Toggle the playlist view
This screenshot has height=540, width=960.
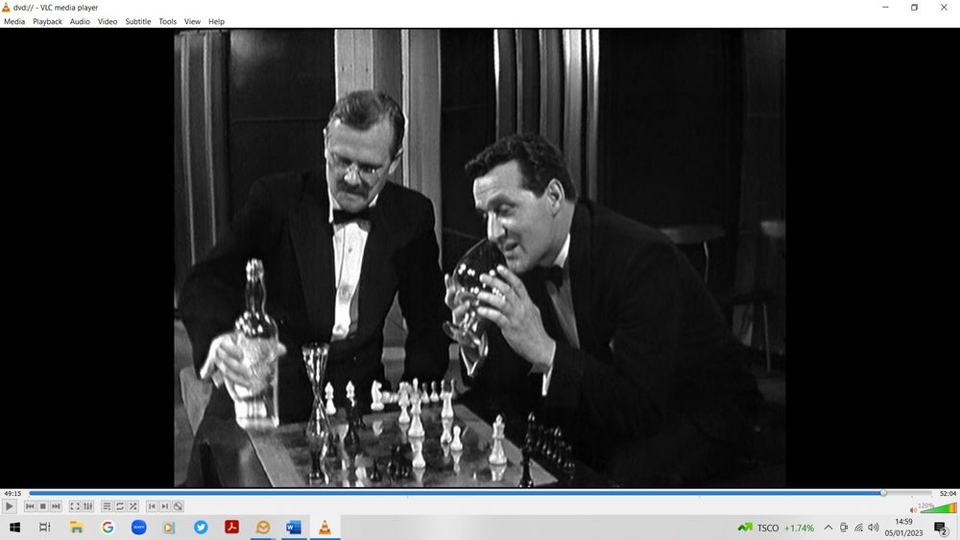pos(107,506)
